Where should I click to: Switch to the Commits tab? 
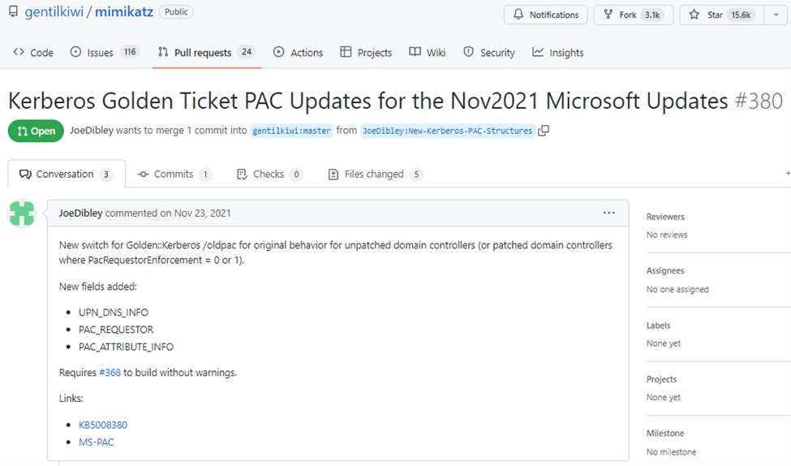tap(174, 175)
